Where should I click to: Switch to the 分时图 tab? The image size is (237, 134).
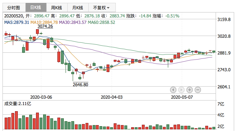pos(14,7)
